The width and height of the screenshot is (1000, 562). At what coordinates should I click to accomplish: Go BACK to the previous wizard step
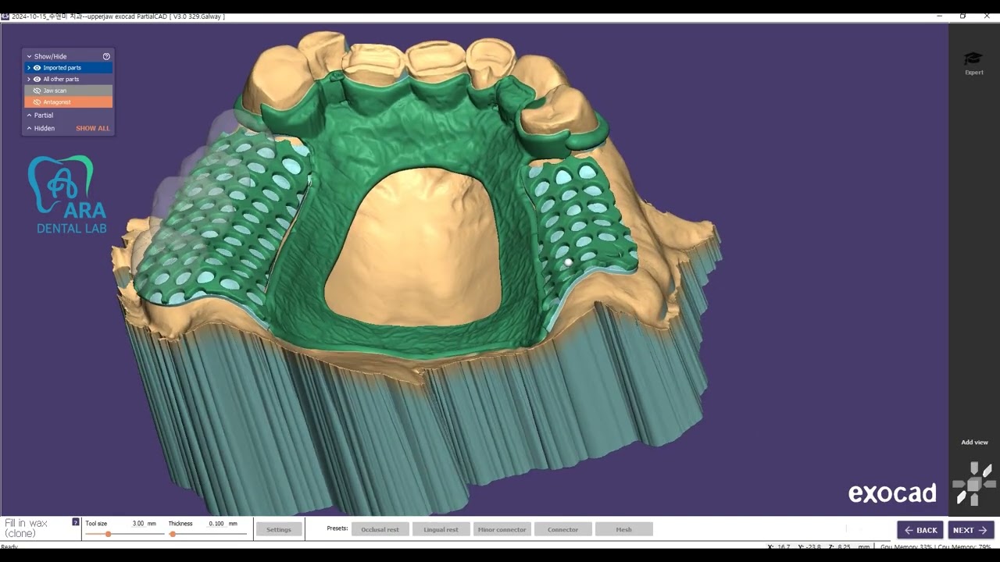920,530
